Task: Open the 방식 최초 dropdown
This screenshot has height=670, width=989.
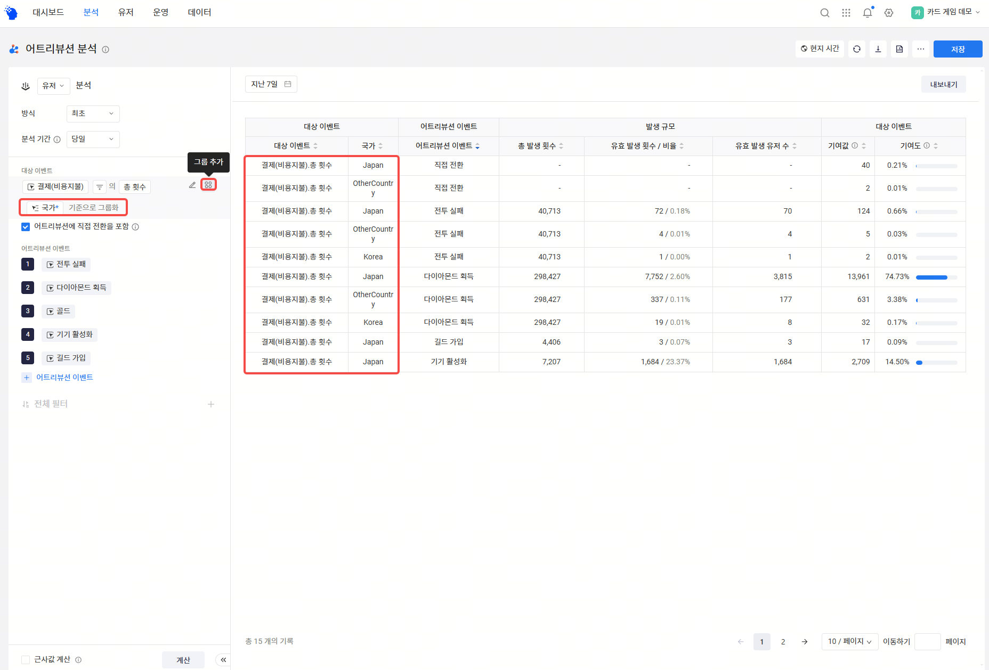Action: tap(93, 113)
